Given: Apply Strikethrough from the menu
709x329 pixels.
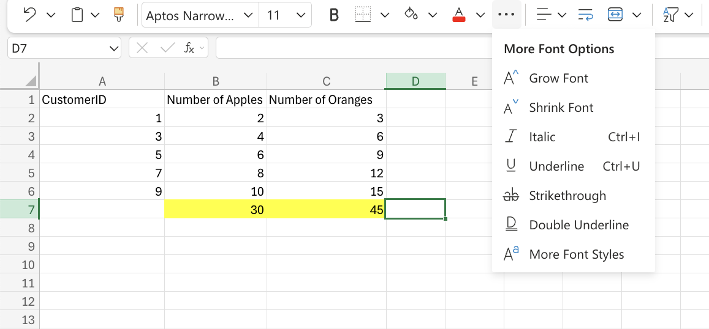Looking at the screenshot, I should pos(574,196).
